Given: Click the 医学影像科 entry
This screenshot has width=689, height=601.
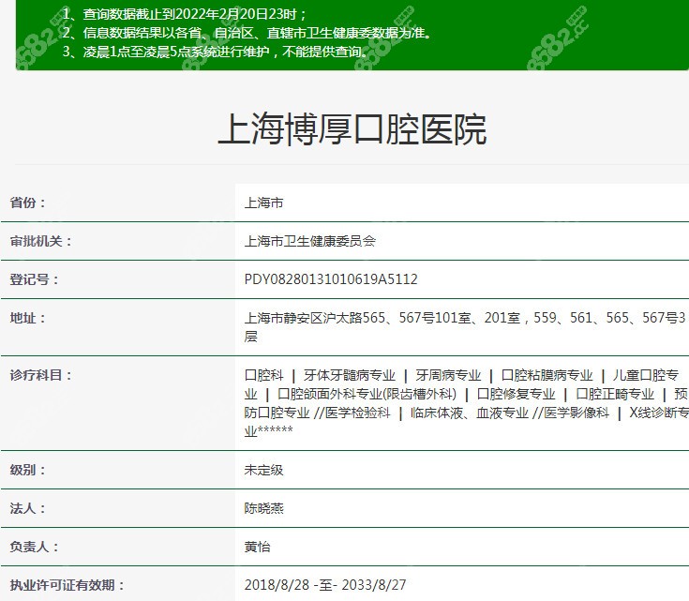Looking at the screenshot, I should (577, 413).
